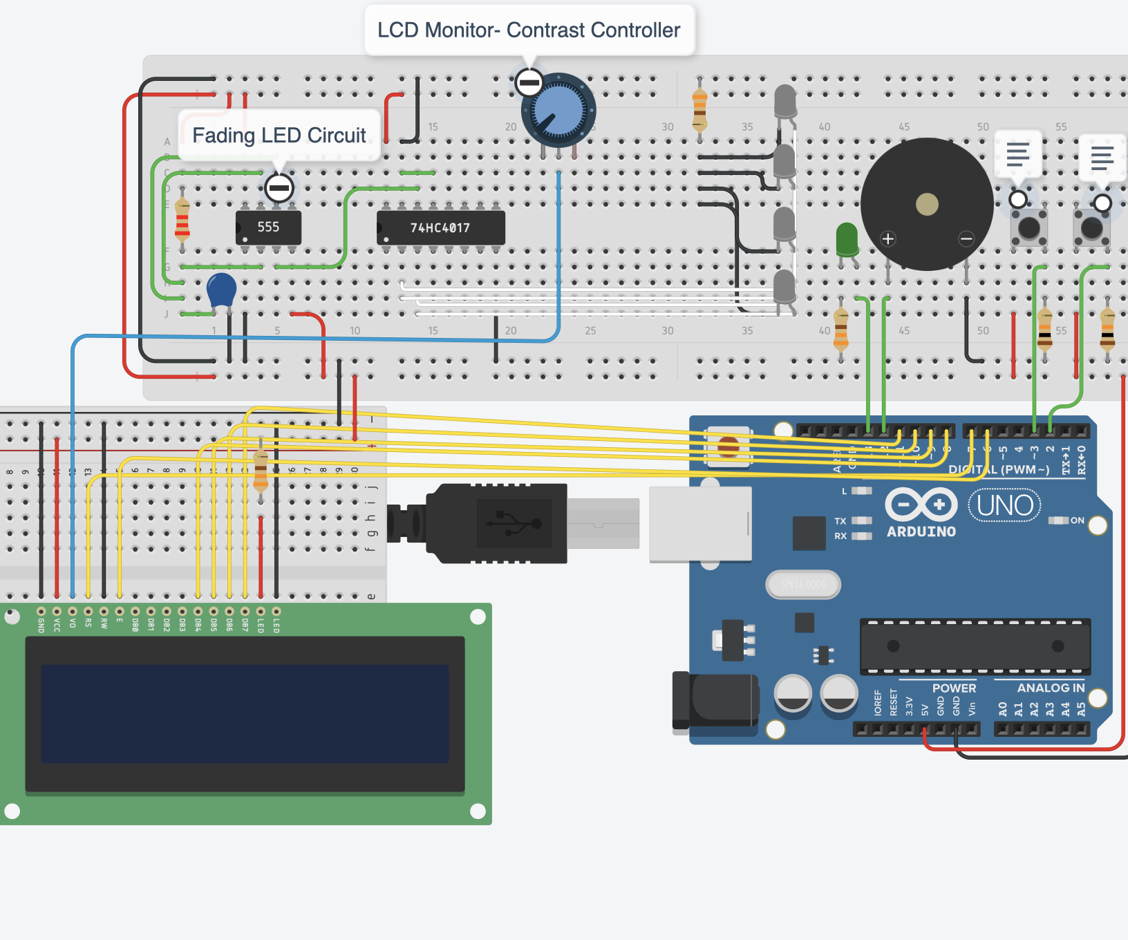Click the Fading LED Circuit label text

(279, 135)
